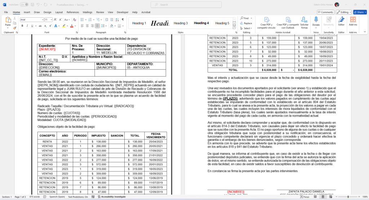This screenshot has width=369, height=200.
Task: Center the paragraph text
Action: [x=87, y=26]
